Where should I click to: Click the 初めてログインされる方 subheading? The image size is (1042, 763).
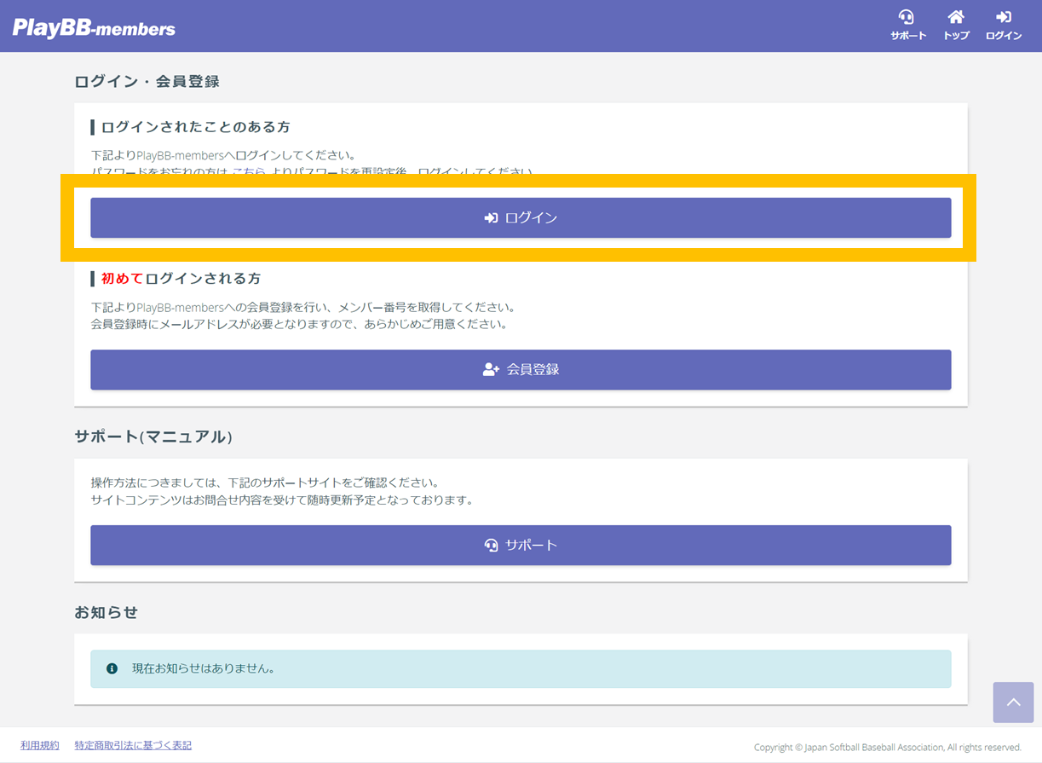(181, 279)
